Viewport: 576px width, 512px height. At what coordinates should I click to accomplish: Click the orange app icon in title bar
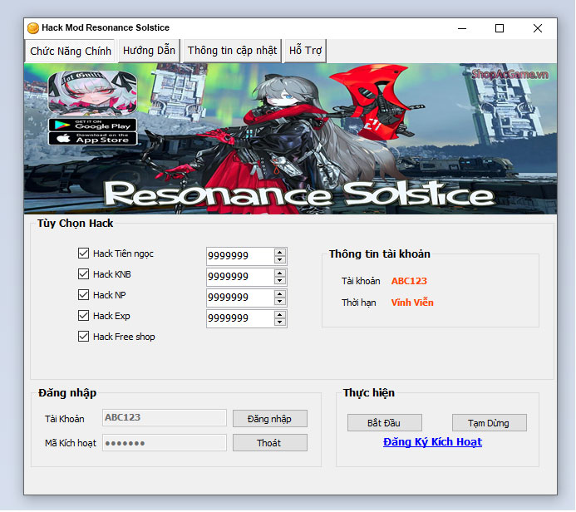click(x=33, y=28)
